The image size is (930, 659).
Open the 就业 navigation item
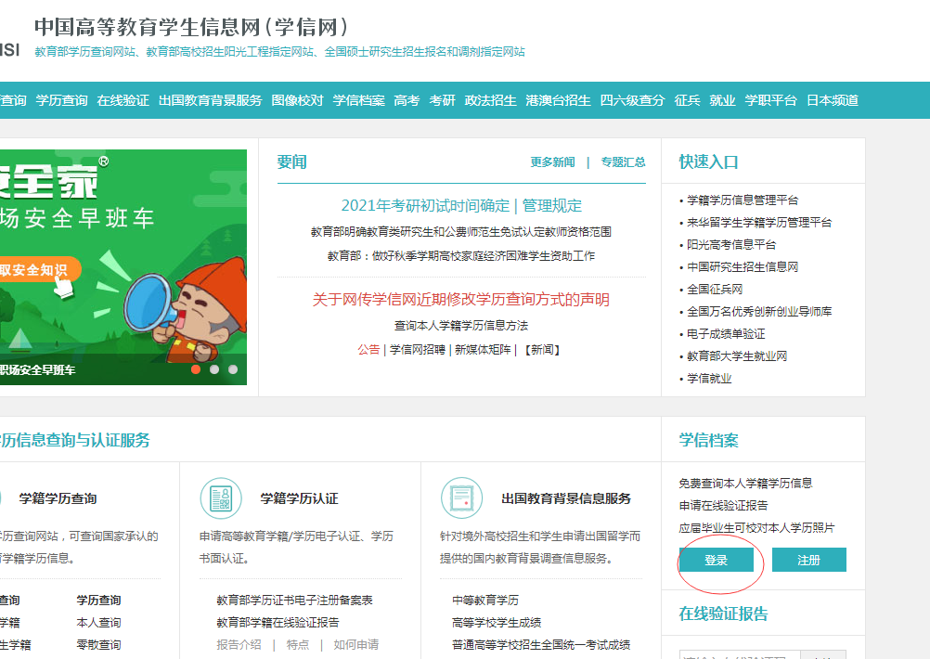722,100
